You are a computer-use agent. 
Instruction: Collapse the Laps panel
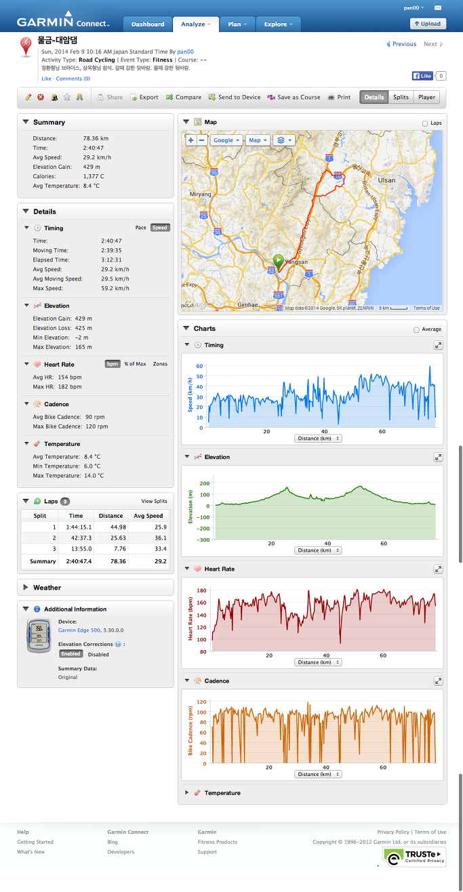click(x=26, y=501)
